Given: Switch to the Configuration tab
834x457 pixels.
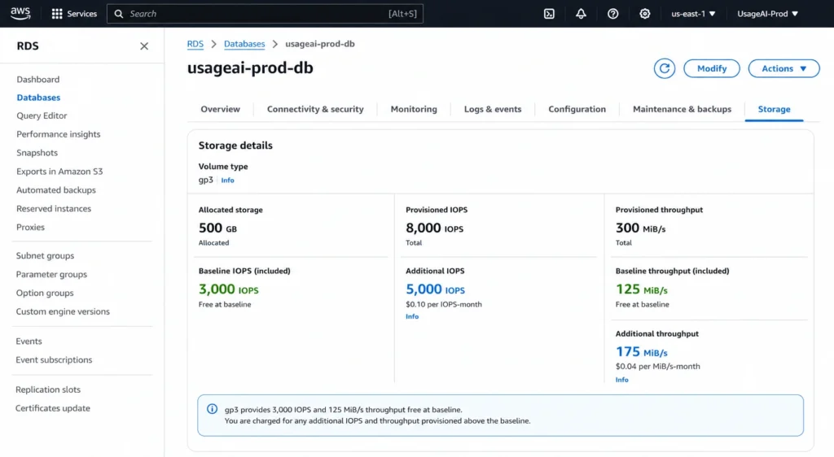Looking at the screenshot, I should 577,109.
